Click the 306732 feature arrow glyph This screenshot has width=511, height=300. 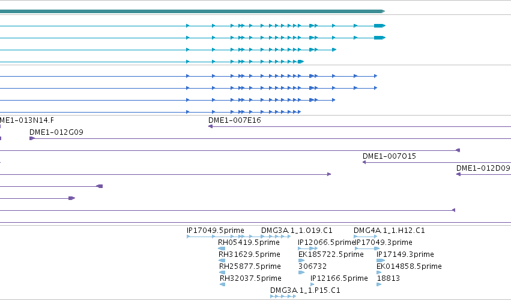tap(301, 272)
